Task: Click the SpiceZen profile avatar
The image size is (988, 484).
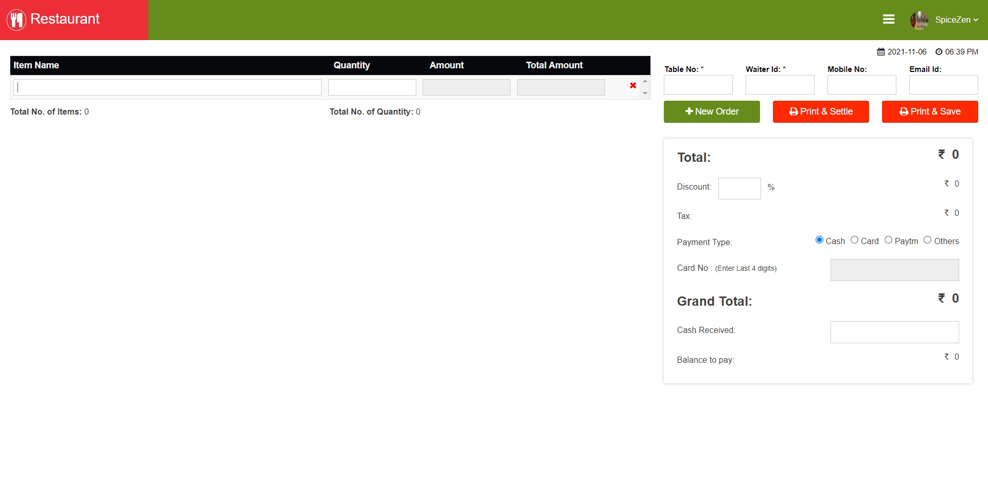Action: [919, 20]
